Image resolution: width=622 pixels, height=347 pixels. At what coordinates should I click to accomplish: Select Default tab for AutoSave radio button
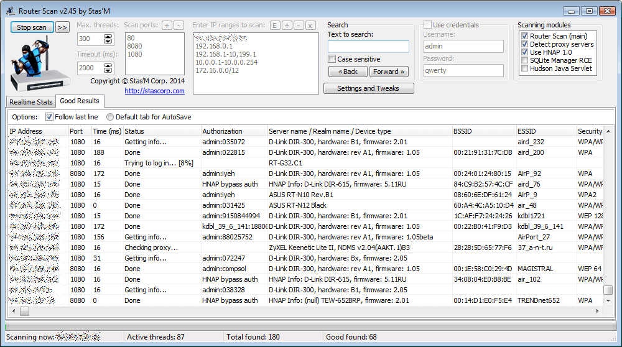[x=110, y=116]
